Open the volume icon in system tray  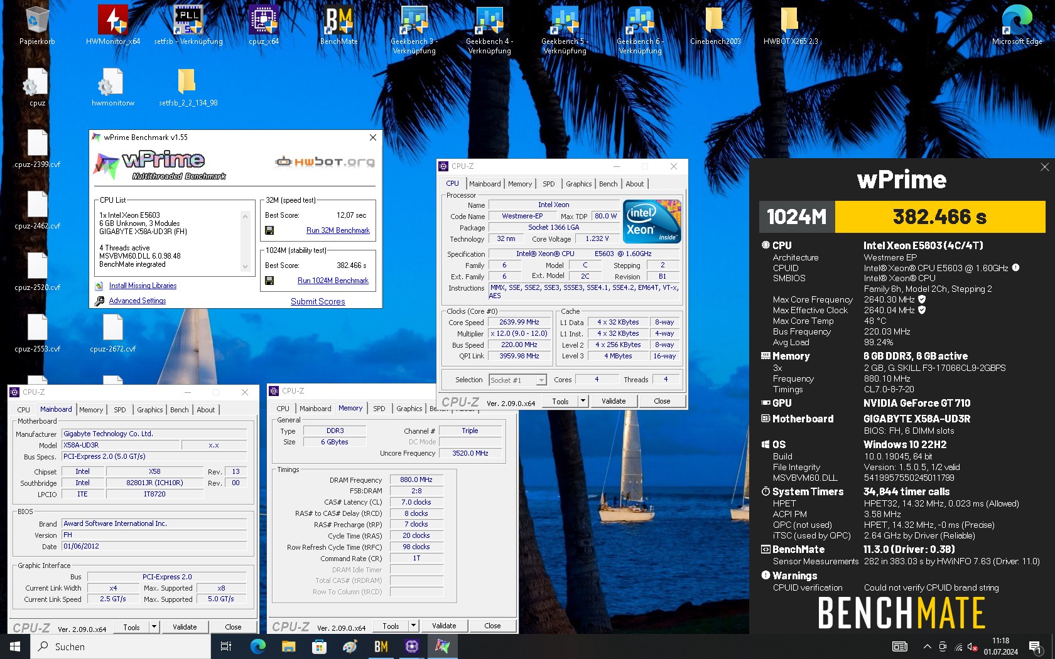973,646
